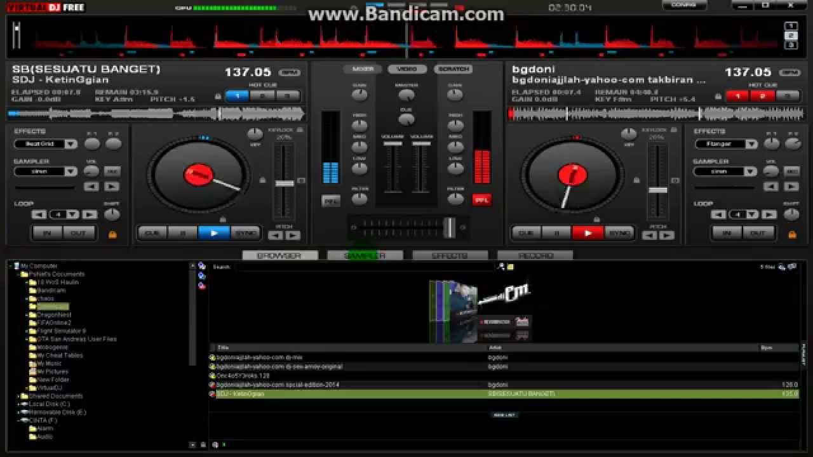Trigger hot cue 3 on left deck
The width and height of the screenshot is (813, 457).
pyautogui.click(x=287, y=96)
